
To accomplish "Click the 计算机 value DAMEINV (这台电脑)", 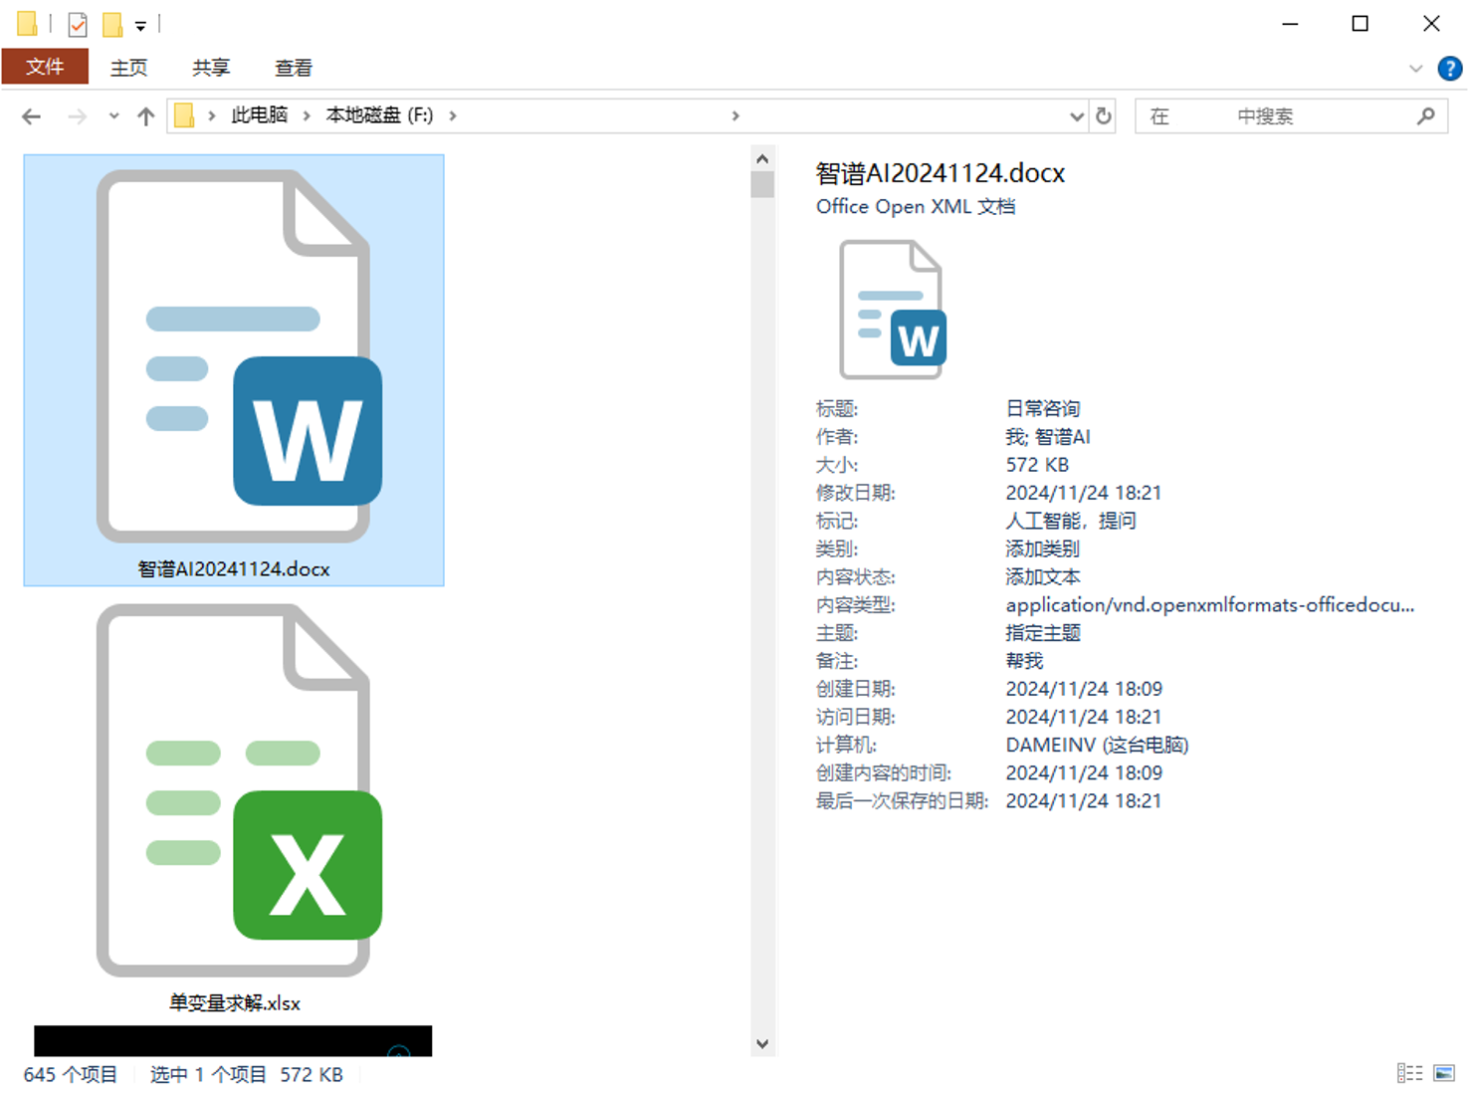I will pyautogui.click(x=1097, y=745).
